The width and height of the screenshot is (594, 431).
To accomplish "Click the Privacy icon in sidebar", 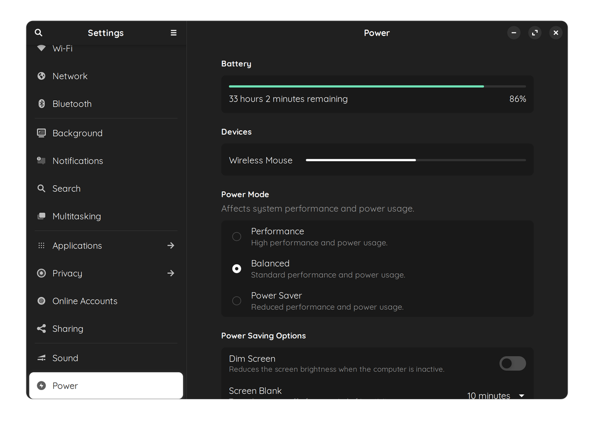I will [x=41, y=273].
